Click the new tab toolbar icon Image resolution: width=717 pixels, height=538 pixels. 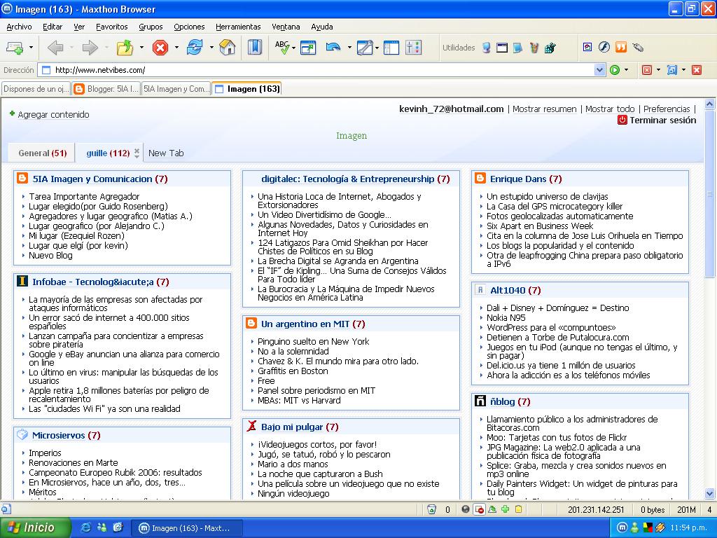coord(15,47)
